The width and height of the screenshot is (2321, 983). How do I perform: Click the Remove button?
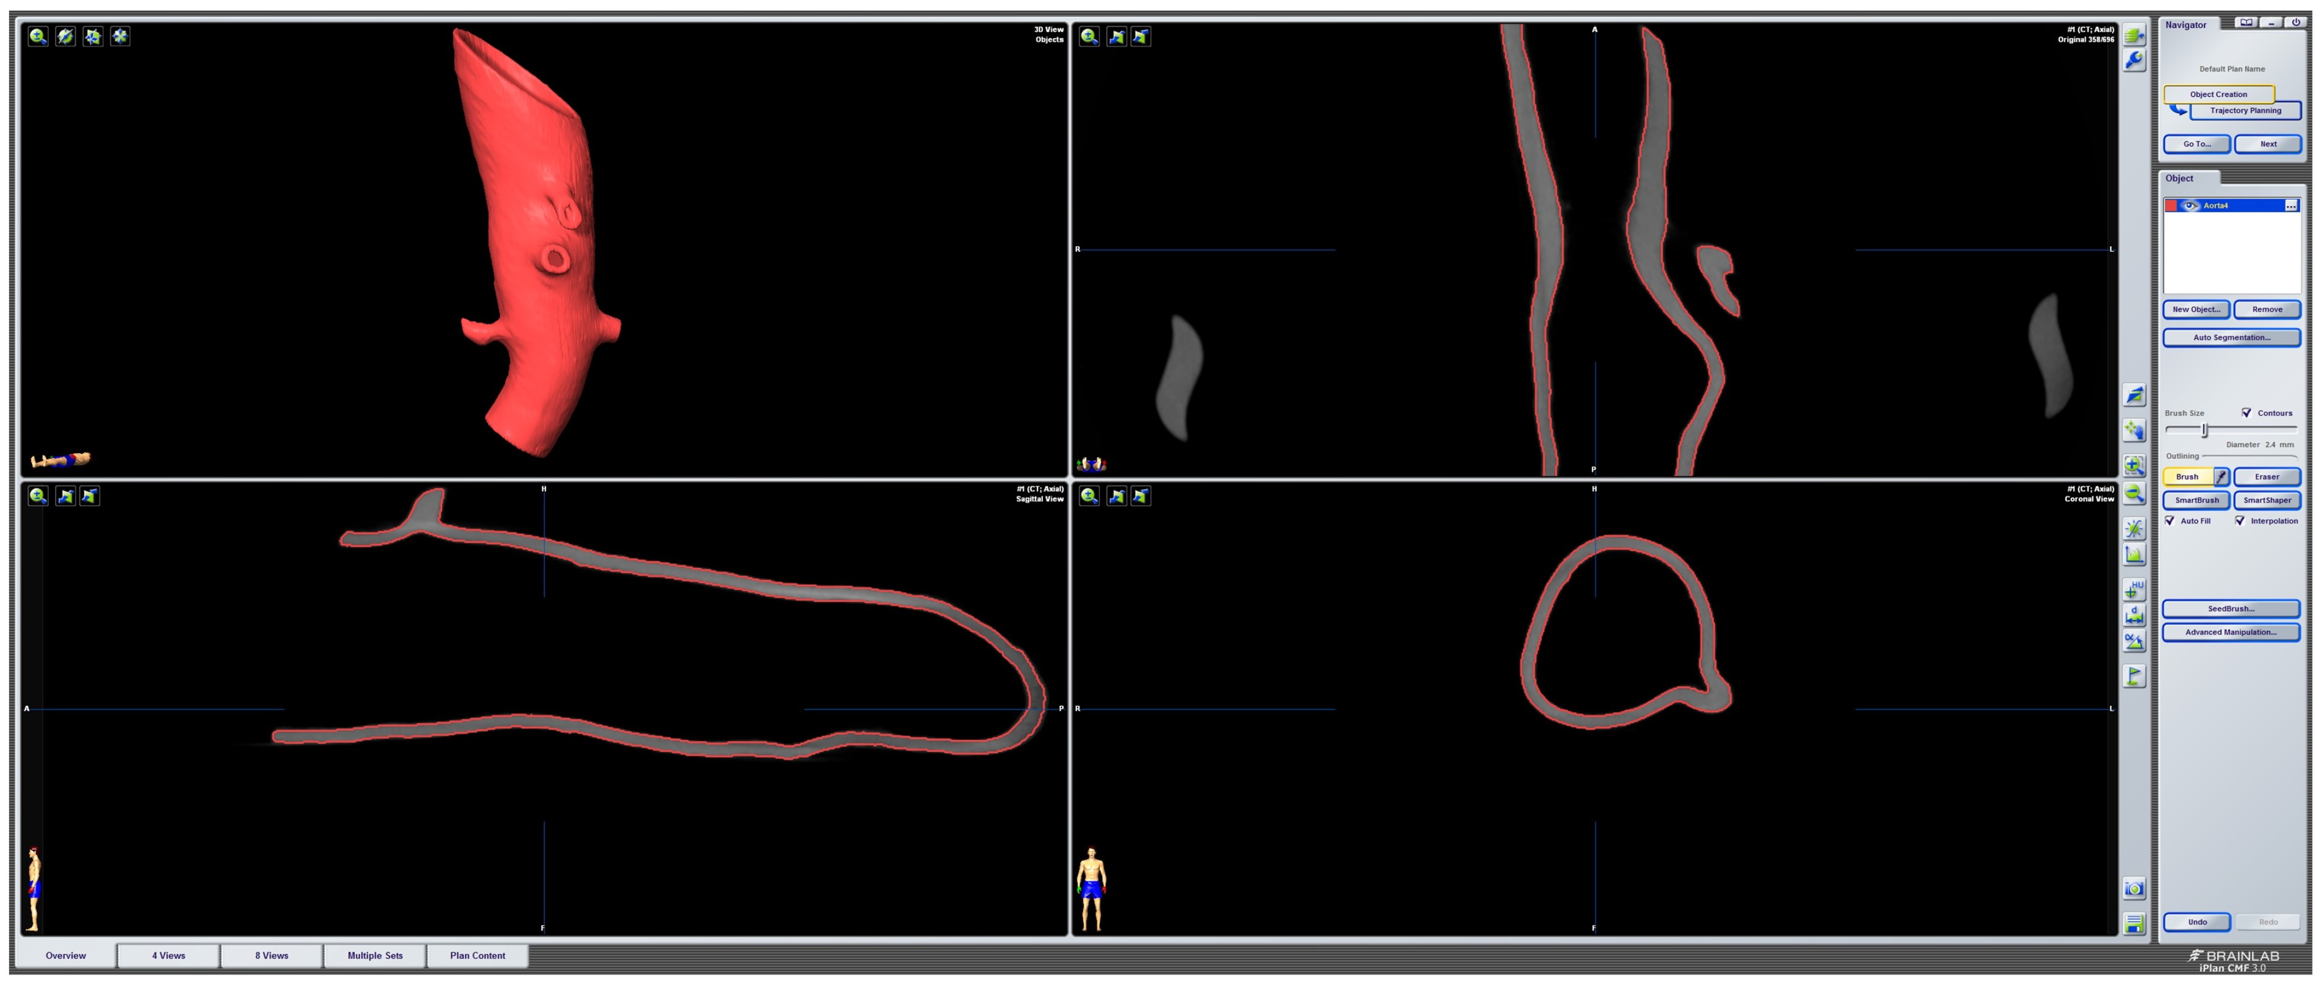(2267, 310)
